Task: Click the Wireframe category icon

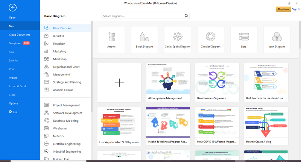Action: click(x=46, y=128)
